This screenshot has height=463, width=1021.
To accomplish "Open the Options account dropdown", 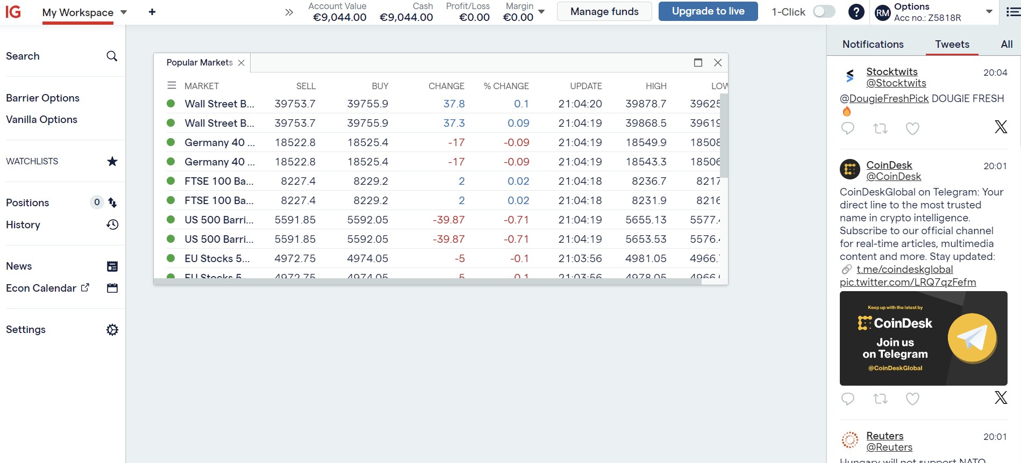I will click(989, 12).
